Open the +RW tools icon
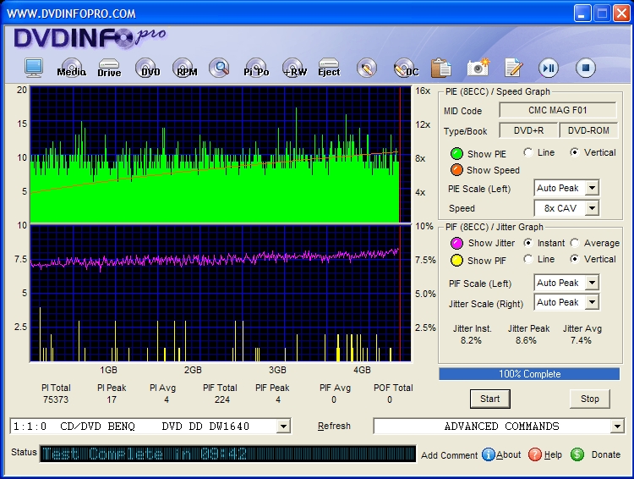634x479 pixels. click(x=294, y=68)
